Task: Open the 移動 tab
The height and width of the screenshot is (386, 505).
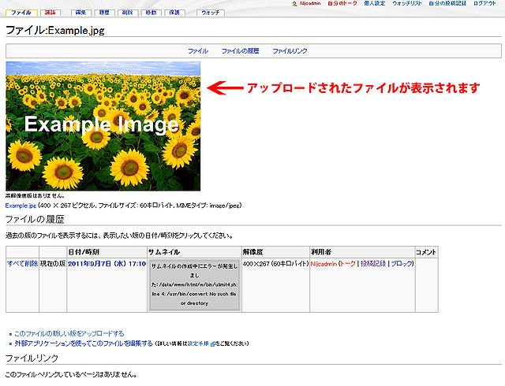Action: coord(152,13)
